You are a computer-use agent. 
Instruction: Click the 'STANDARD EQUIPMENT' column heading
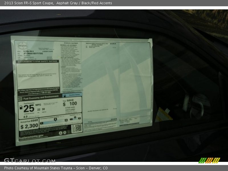point(71,43)
